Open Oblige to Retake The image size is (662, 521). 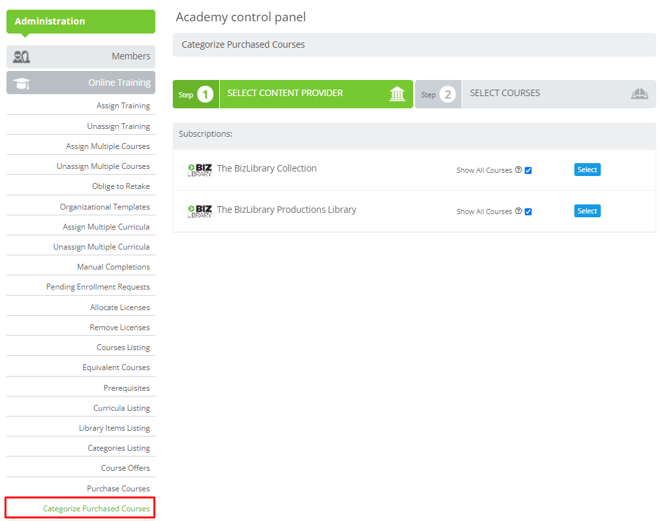coord(121,186)
